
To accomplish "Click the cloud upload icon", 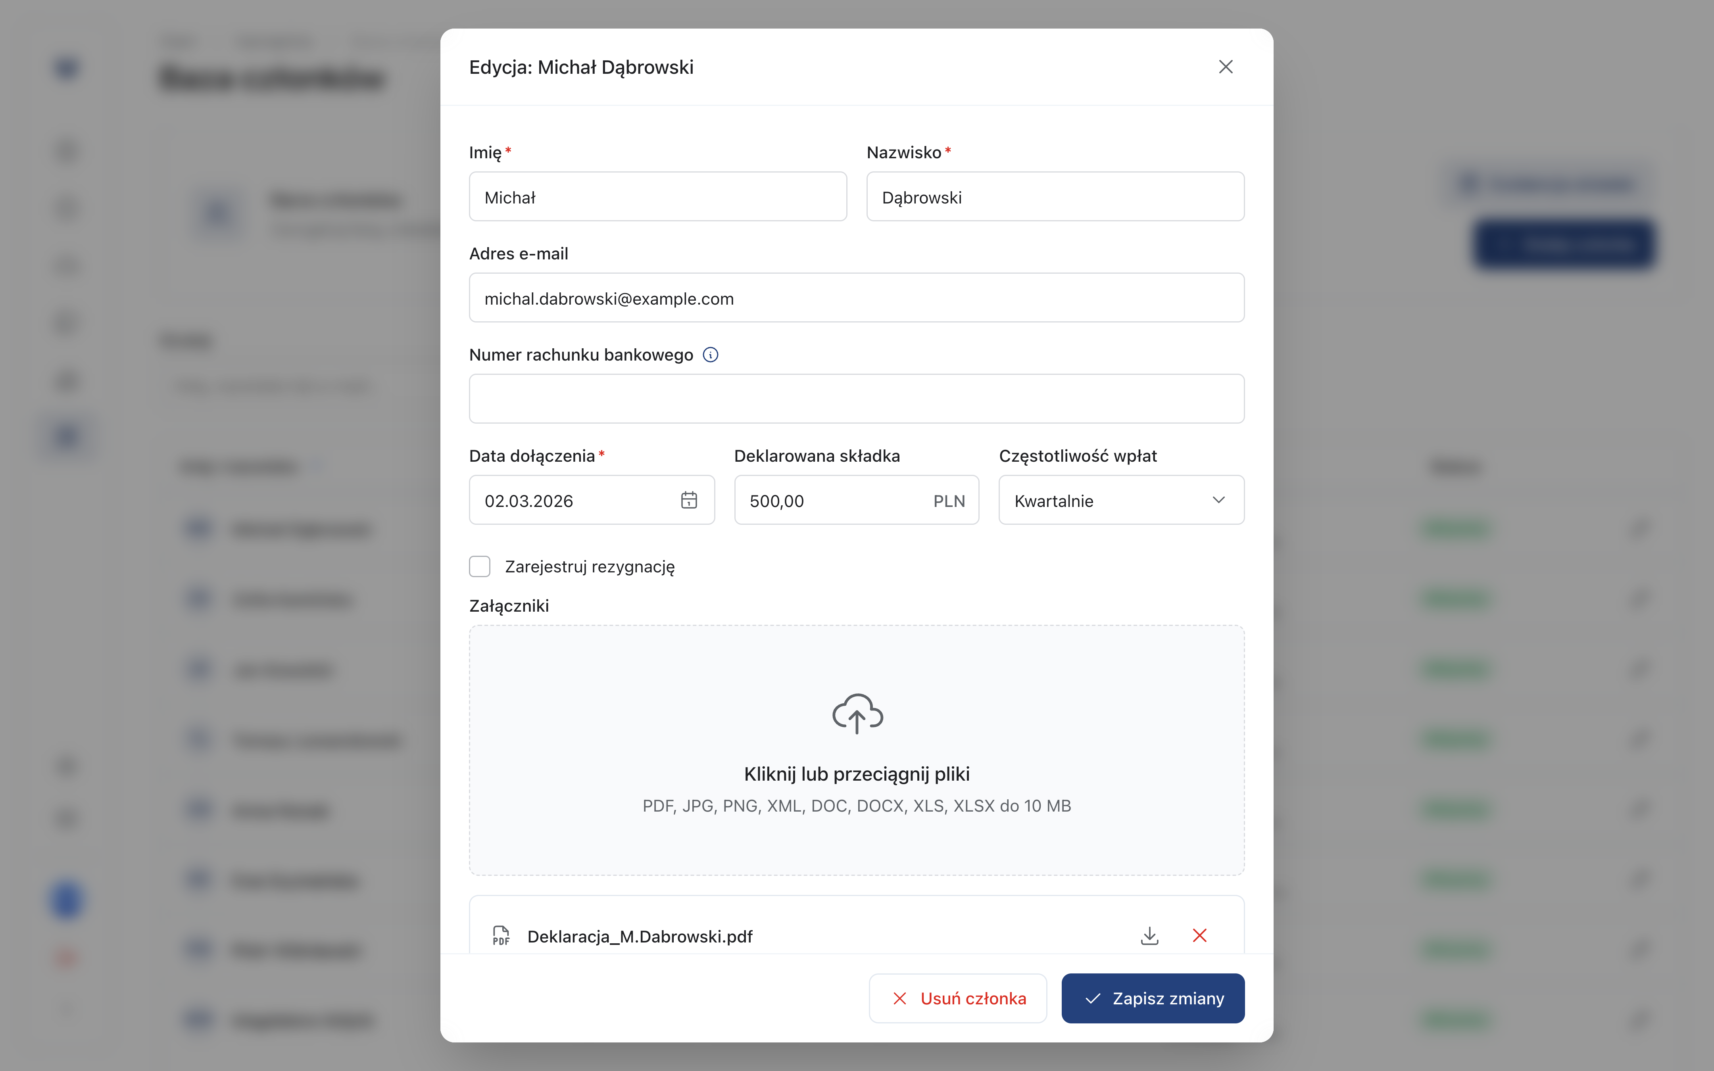I will tap(857, 713).
